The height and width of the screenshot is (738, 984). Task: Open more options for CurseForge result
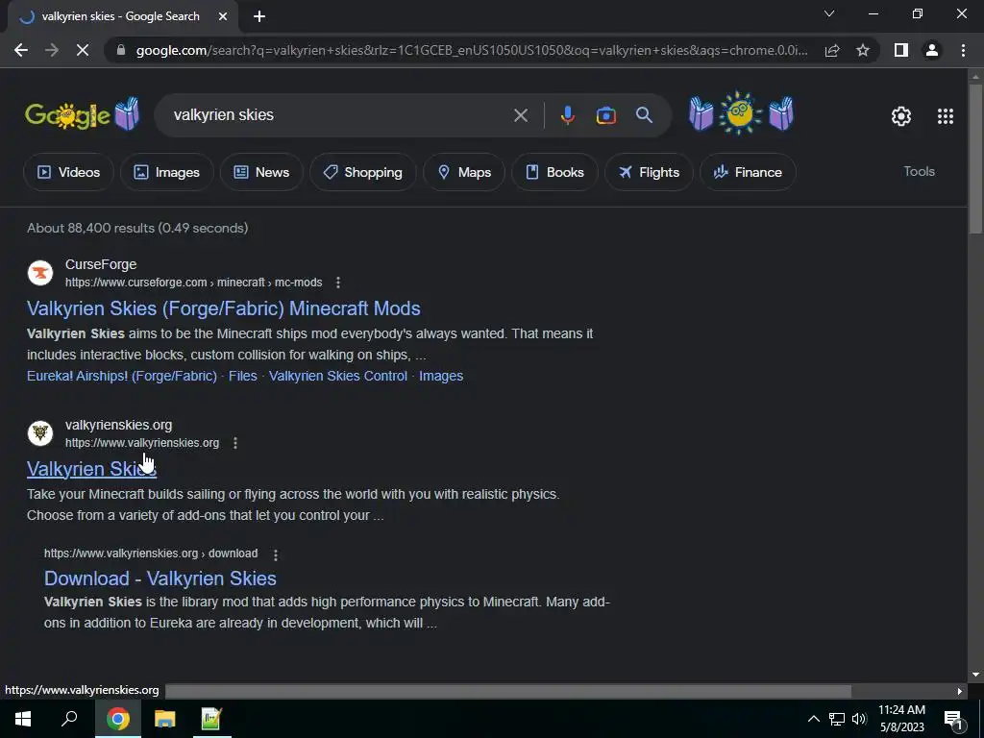pos(337,283)
